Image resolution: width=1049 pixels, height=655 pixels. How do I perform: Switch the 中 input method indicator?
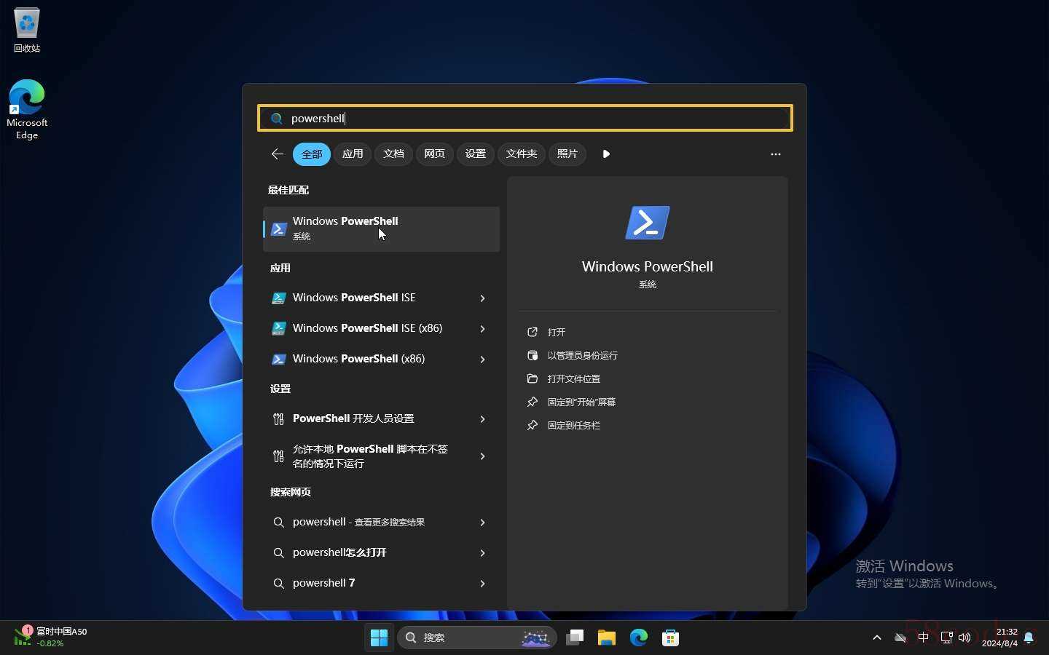tap(923, 638)
